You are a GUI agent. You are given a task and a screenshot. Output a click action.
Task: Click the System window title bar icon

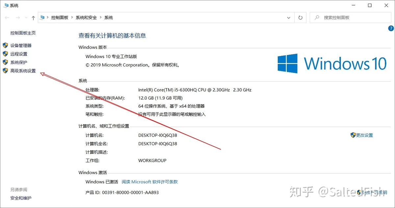[x=6, y=6]
